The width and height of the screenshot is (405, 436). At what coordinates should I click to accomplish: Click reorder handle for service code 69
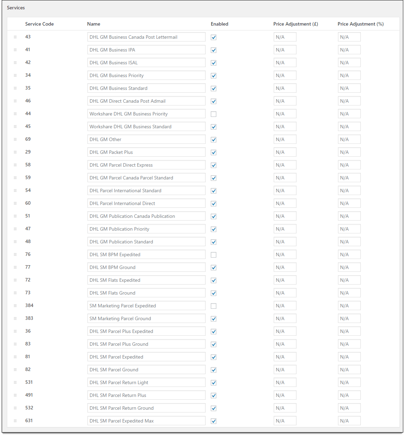[15, 139]
